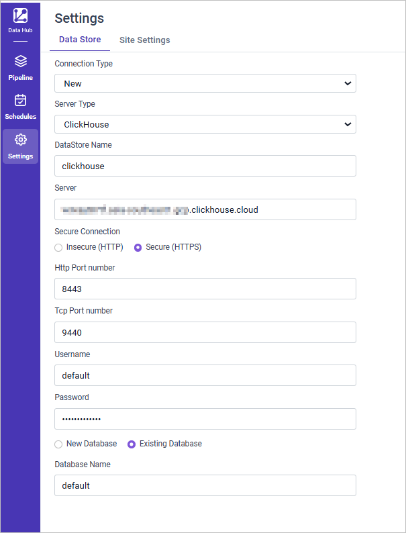The width and height of the screenshot is (406, 533).
Task: Click the Settings gear icon
Action: pos(20,140)
